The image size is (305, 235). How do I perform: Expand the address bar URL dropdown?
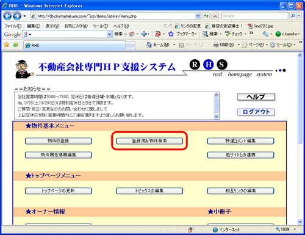click(x=198, y=16)
